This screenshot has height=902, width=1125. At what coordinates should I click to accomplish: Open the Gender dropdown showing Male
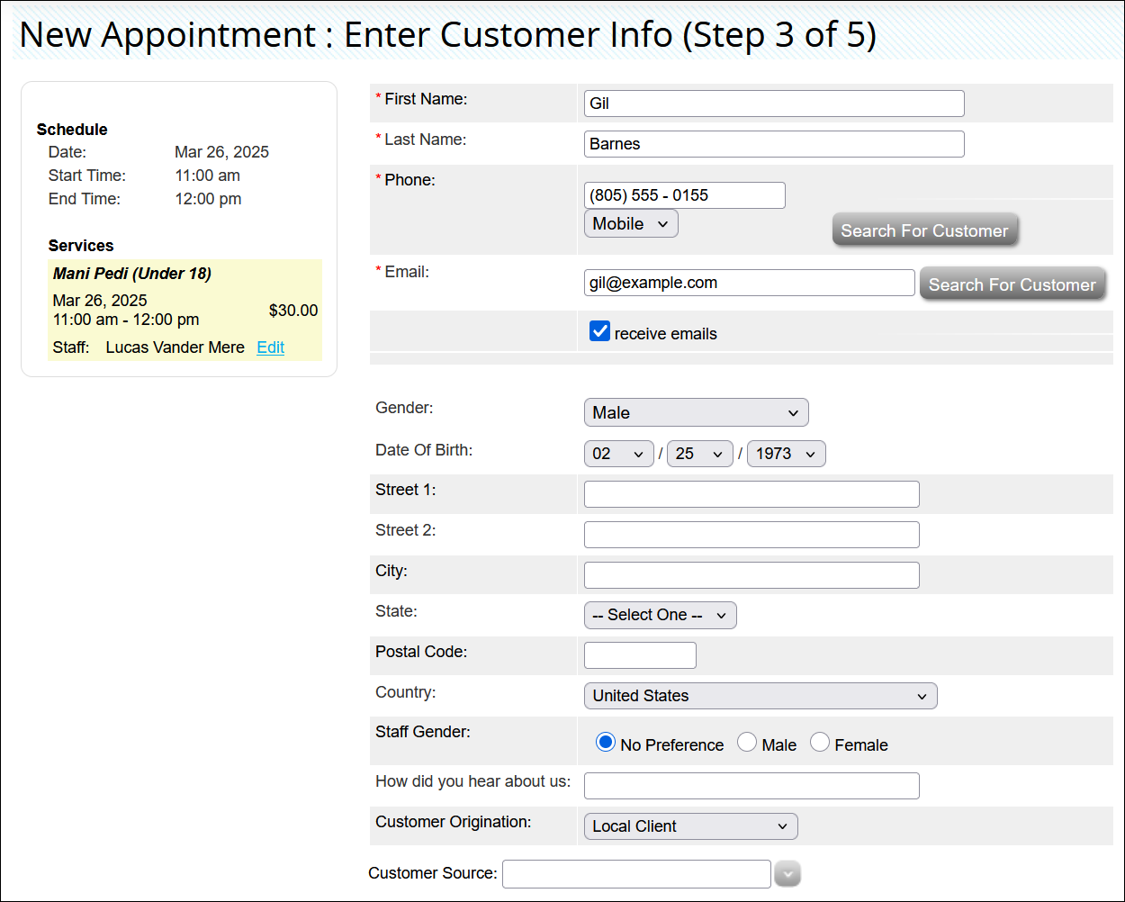(697, 412)
